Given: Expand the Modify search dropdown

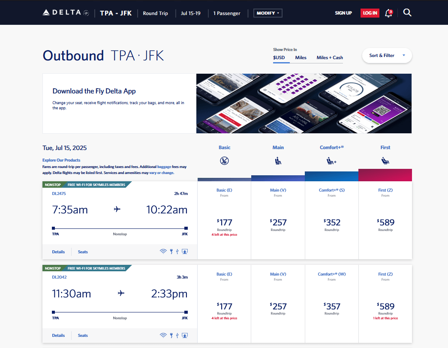Looking at the screenshot, I should coord(268,13).
